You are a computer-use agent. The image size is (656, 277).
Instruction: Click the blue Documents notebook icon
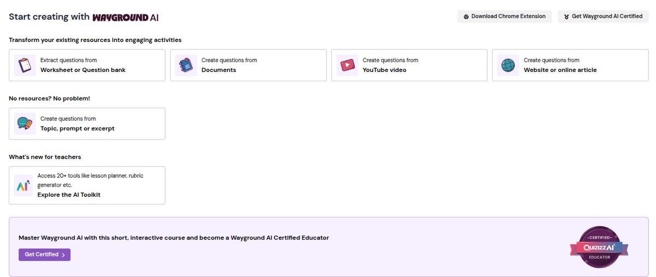tap(186, 65)
